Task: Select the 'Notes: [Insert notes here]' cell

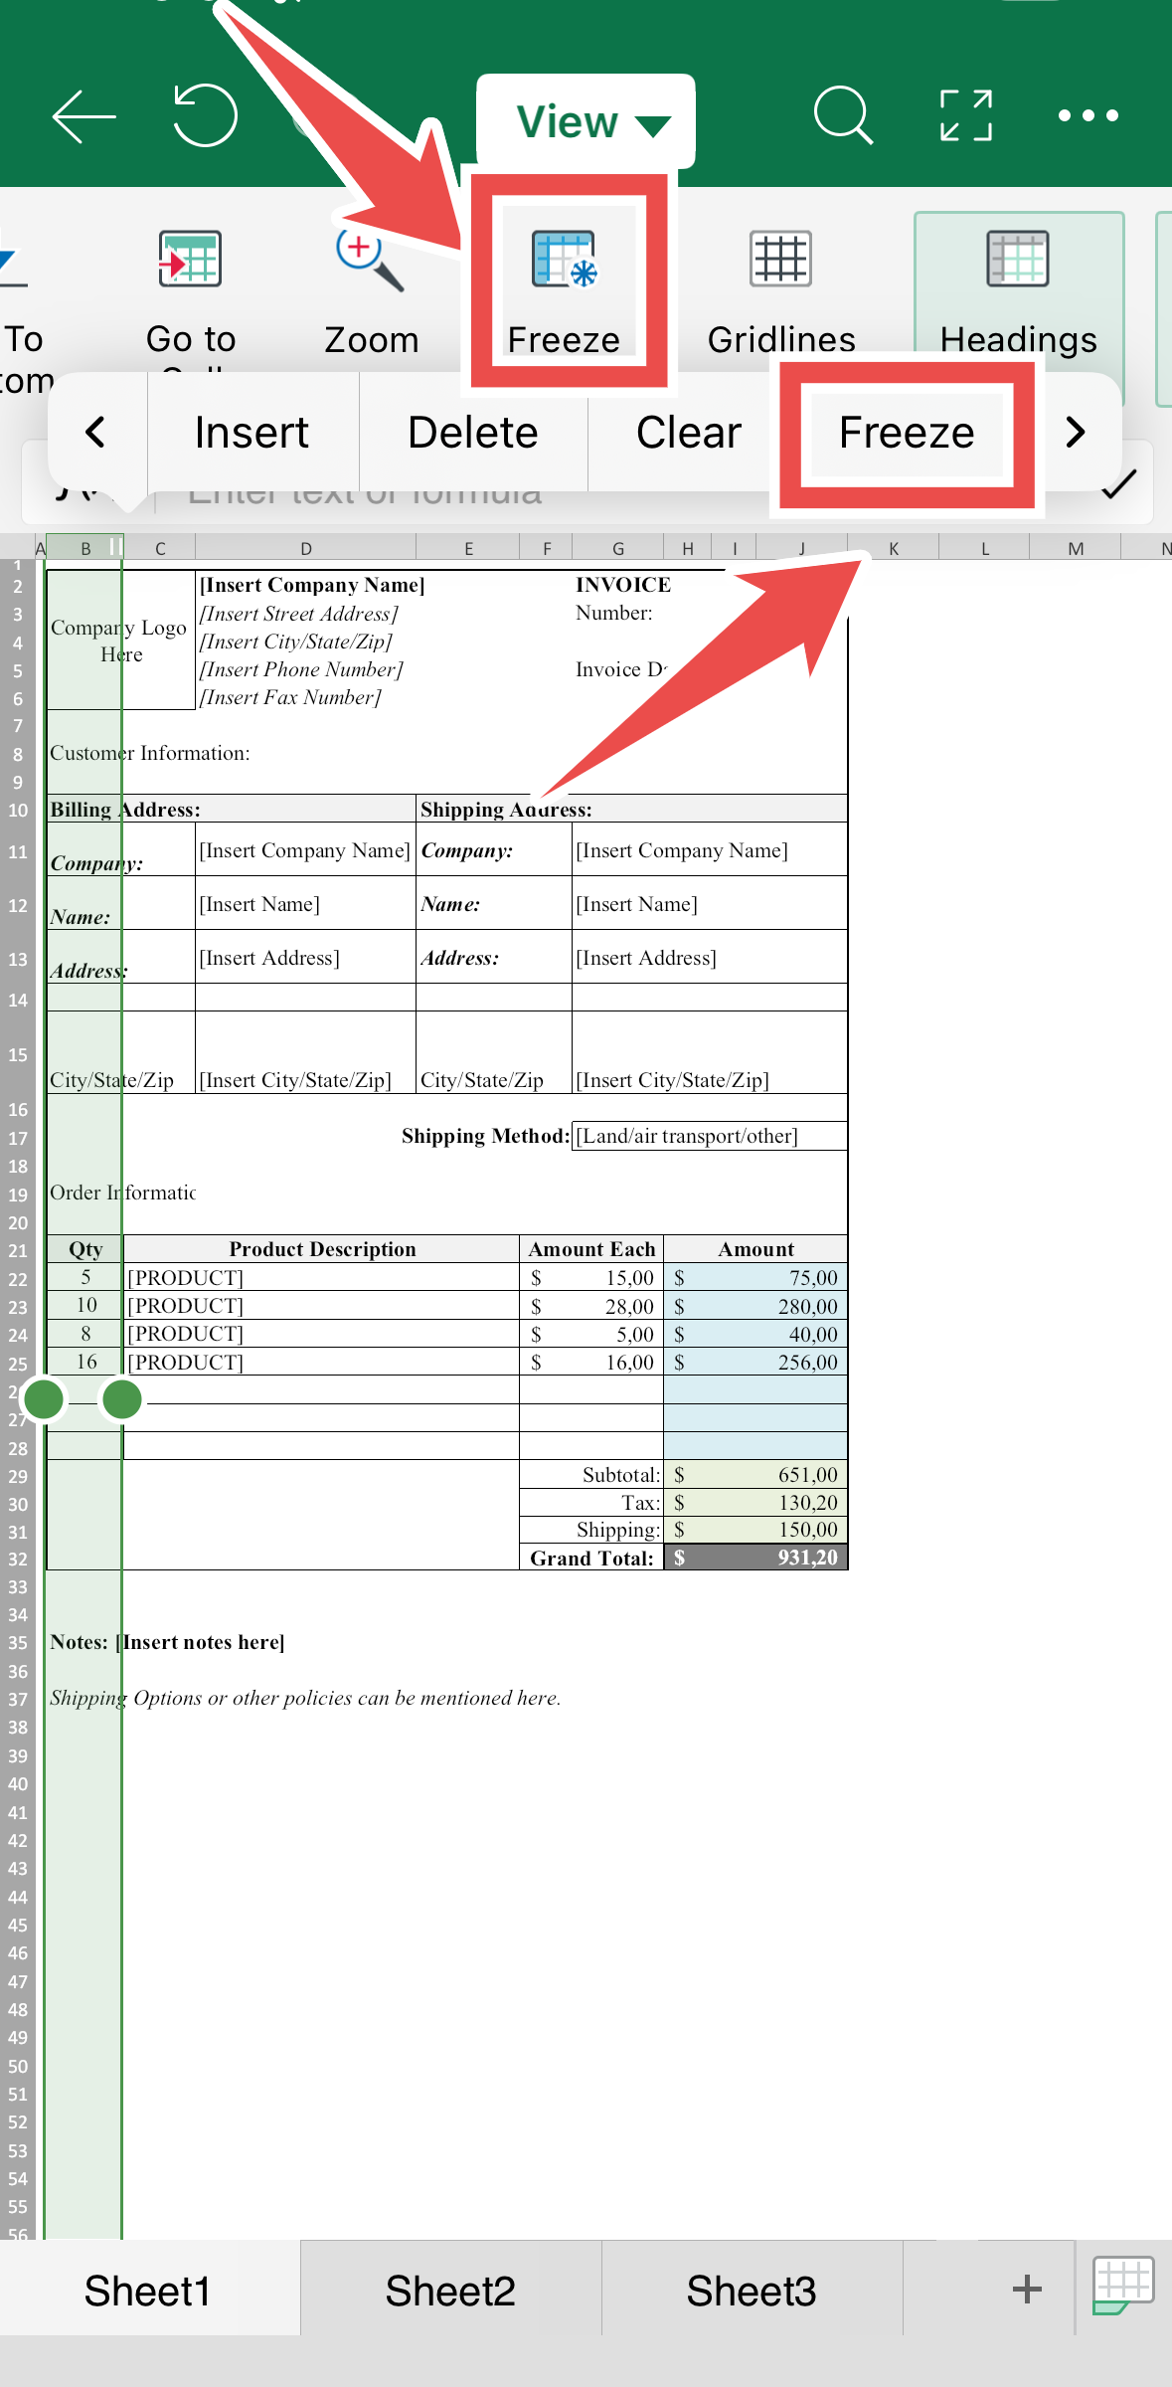Action: [167, 1642]
